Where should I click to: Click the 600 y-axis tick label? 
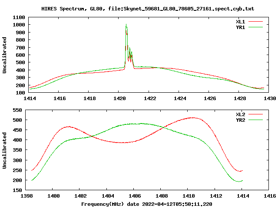pos(20,55)
